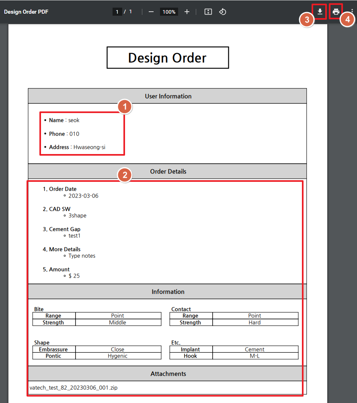Screen dimensions: 357x403
Task: Click the order date value 2023-03-06
Action: (x=83, y=196)
